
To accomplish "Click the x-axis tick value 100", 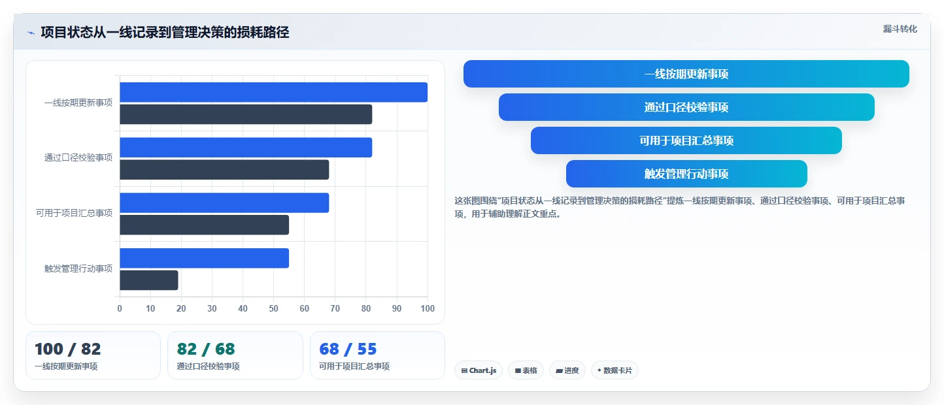I will click(428, 308).
